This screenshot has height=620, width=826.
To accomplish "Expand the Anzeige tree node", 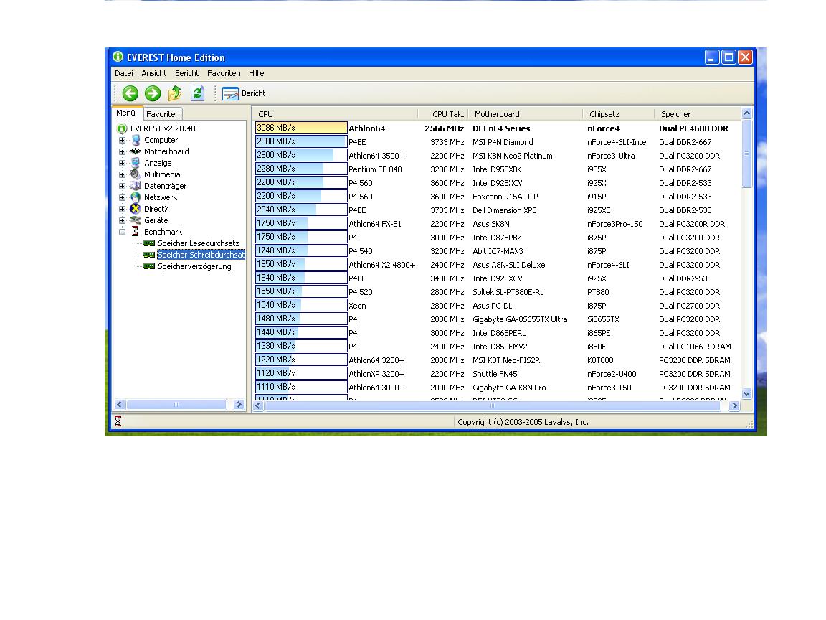I will (122, 164).
